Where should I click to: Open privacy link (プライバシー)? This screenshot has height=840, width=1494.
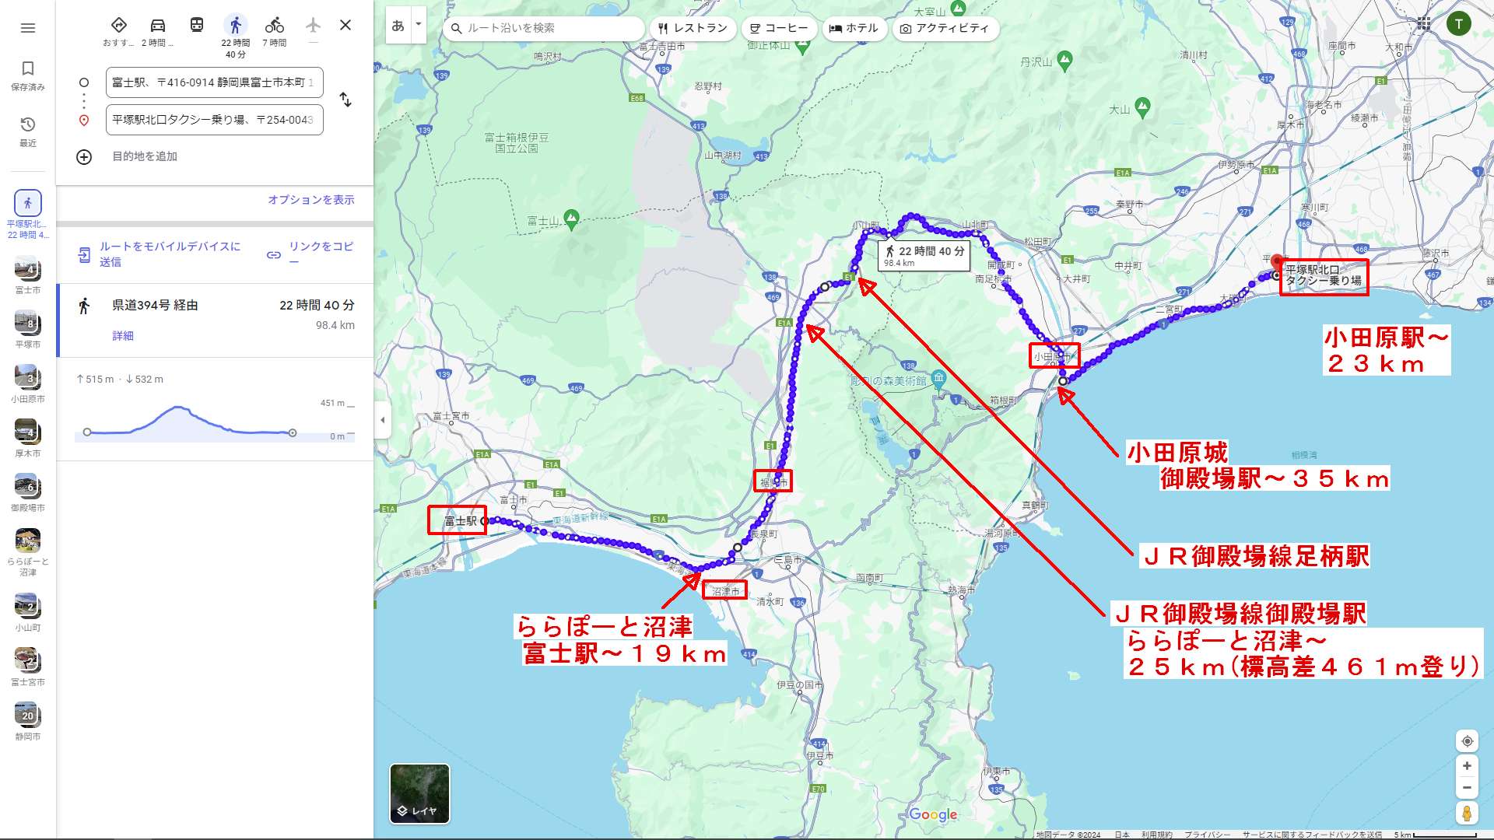pos(1207,835)
